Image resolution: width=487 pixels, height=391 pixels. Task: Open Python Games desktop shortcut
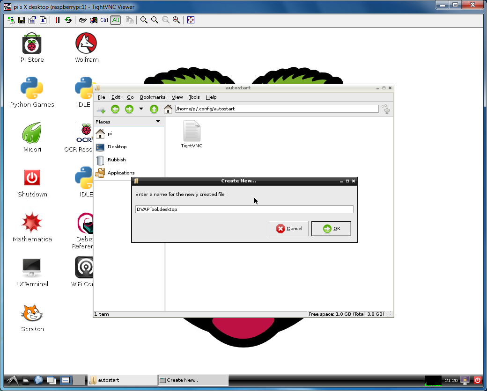tap(32, 92)
